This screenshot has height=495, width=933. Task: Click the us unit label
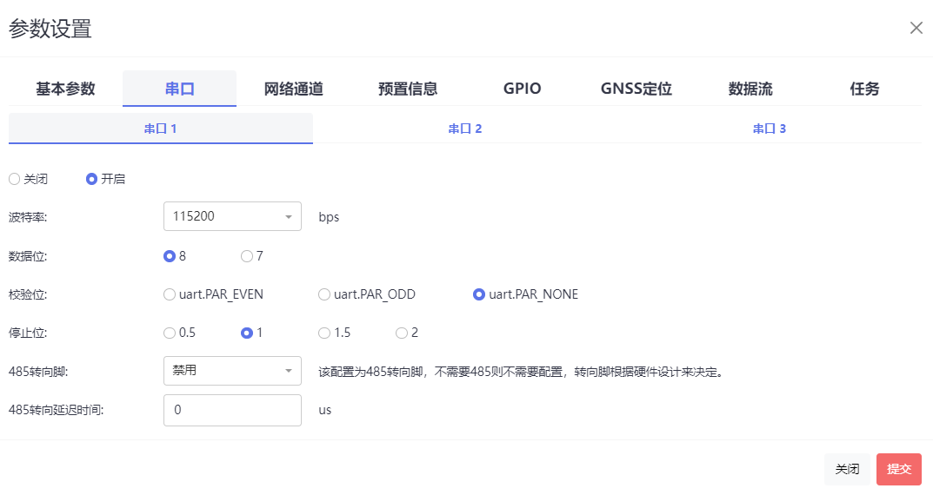click(325, 410)
